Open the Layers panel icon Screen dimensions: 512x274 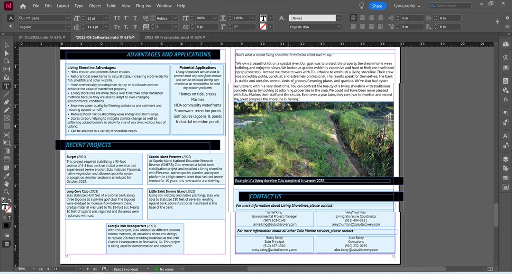[505, 159]
